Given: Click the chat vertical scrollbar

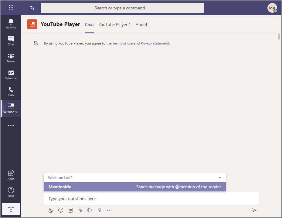Looking at the screenshot, I should click(279, 37).
